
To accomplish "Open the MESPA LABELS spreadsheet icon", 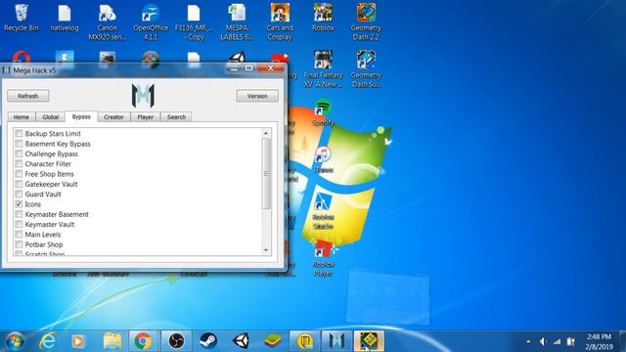I will pos(237,22).
